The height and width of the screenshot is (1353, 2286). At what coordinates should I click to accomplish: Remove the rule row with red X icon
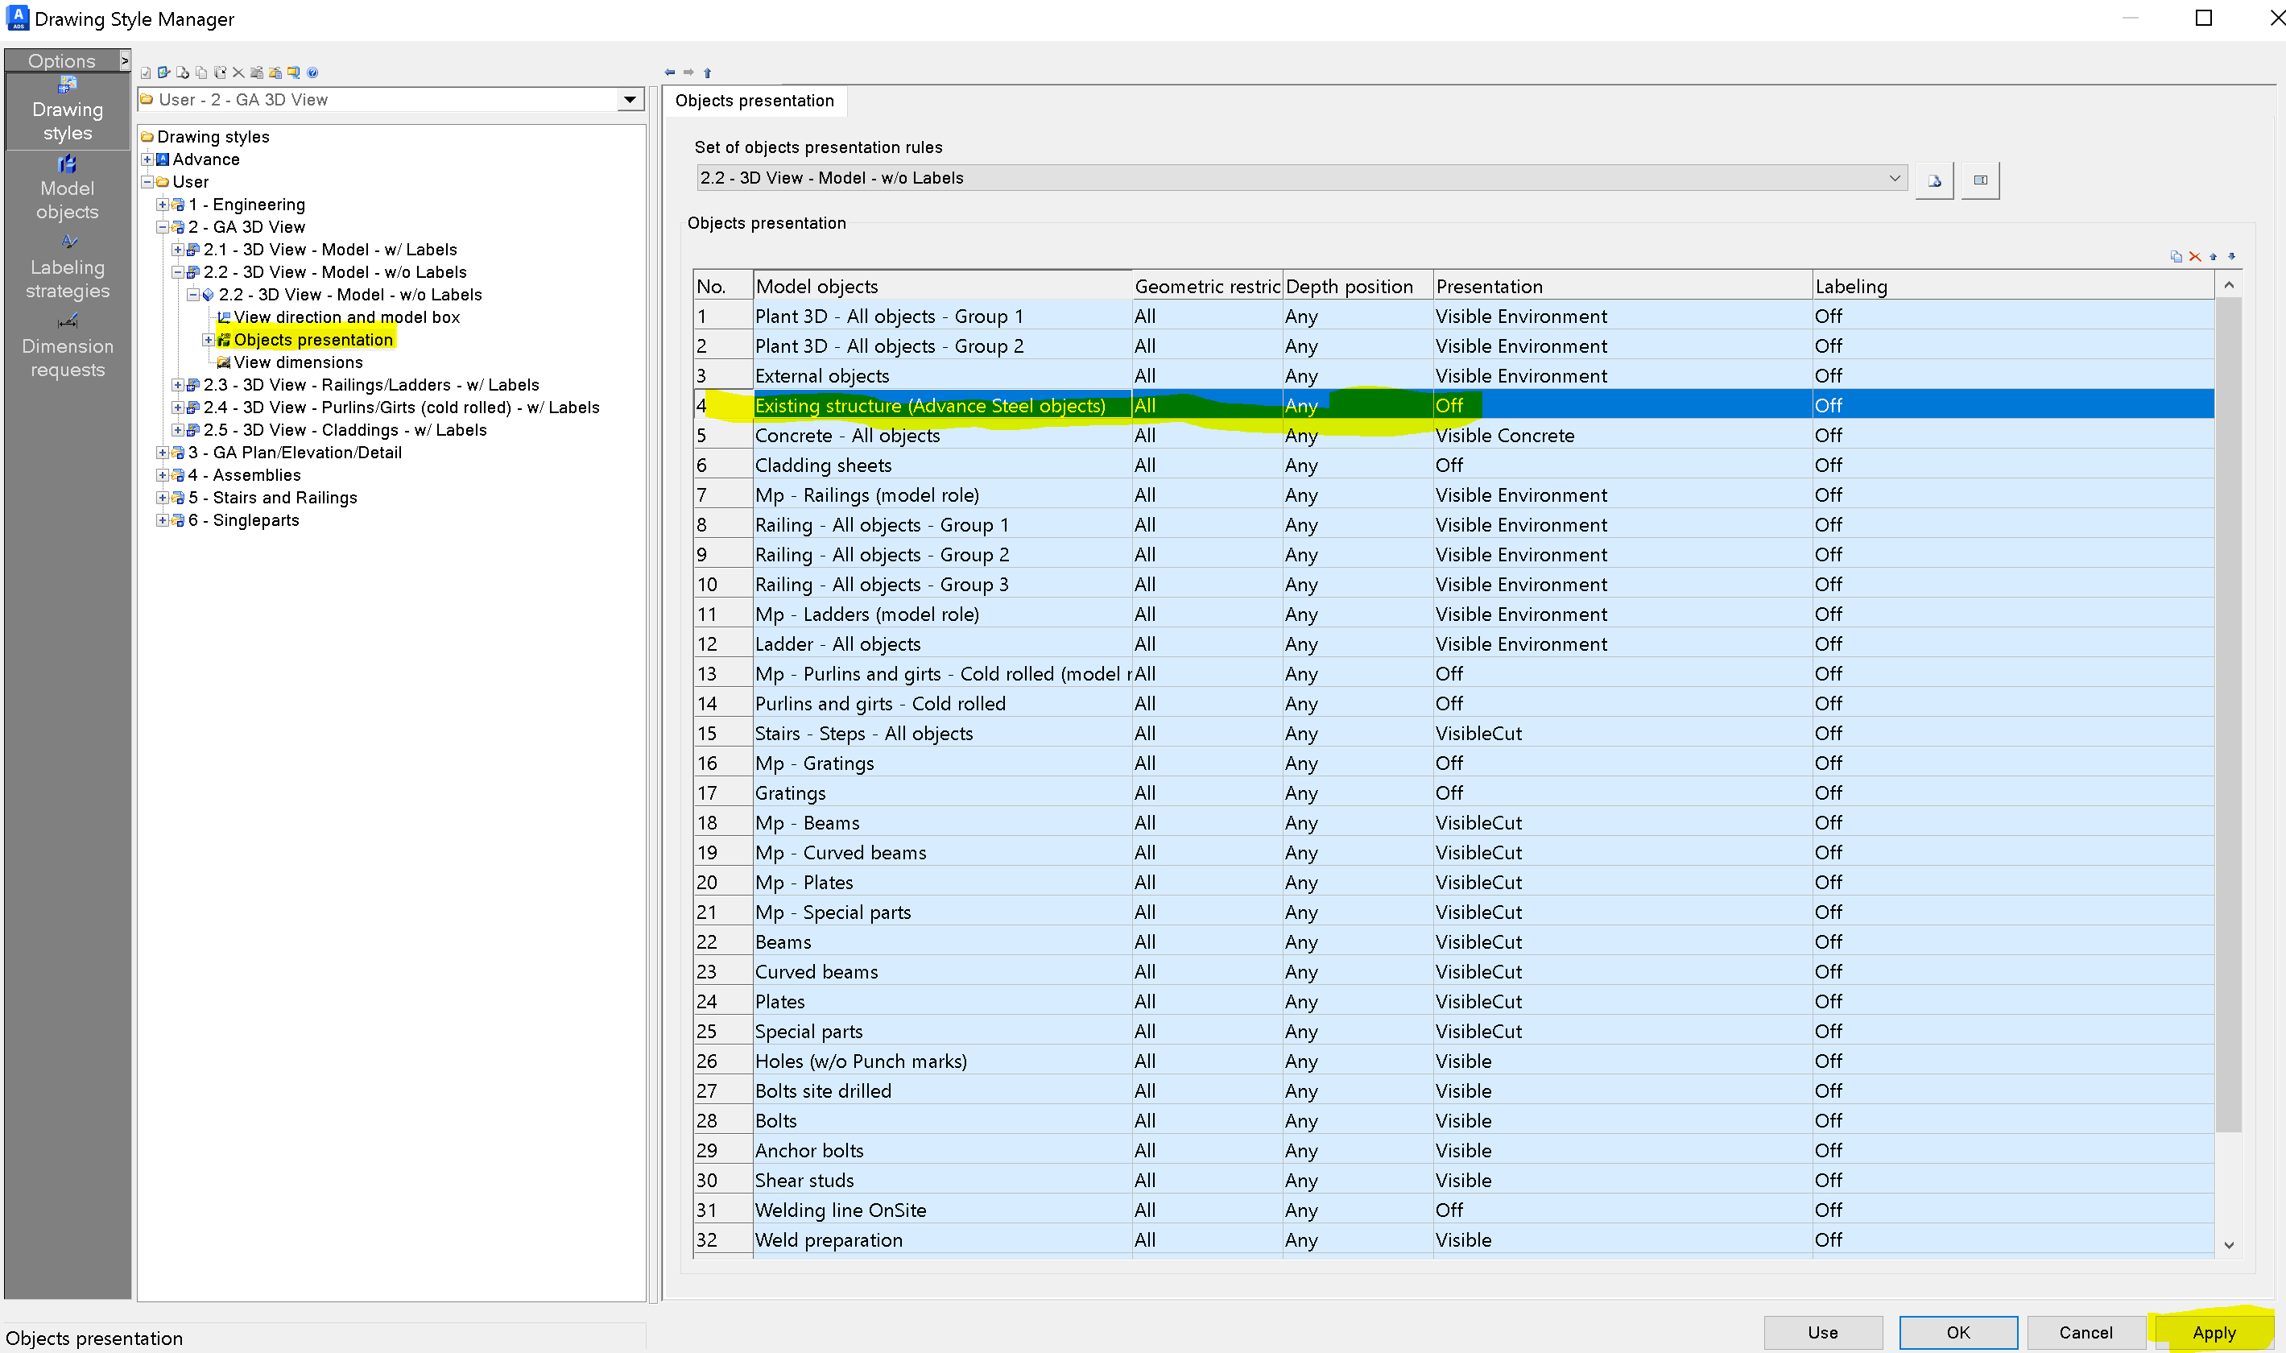[x=2196, y=257]
